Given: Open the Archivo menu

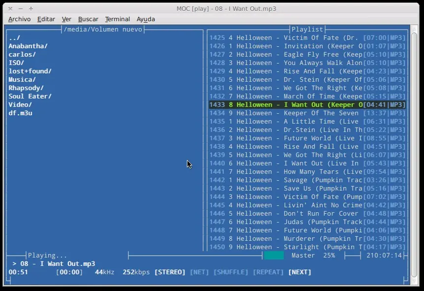Looking at the screenshot, I should pos(20,19).
